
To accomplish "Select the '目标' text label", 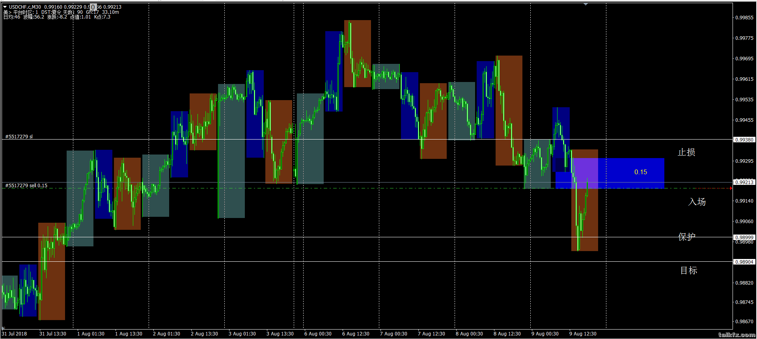I will coord(689,270).
